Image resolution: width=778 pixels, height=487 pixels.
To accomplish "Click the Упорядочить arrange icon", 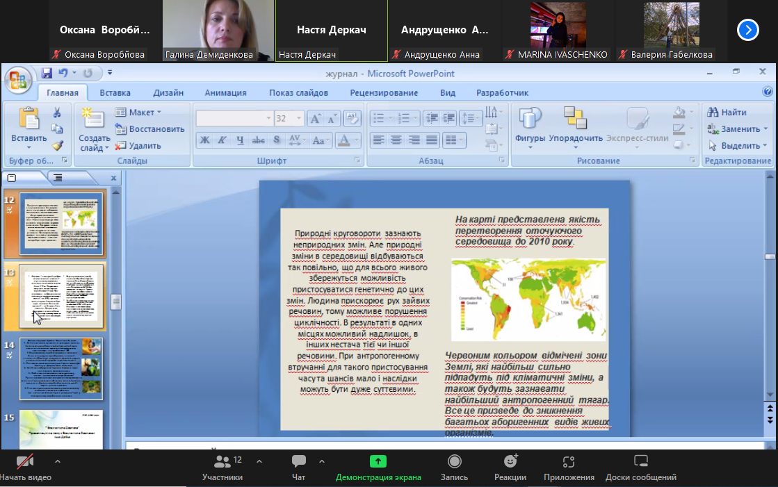I will 575,125.
